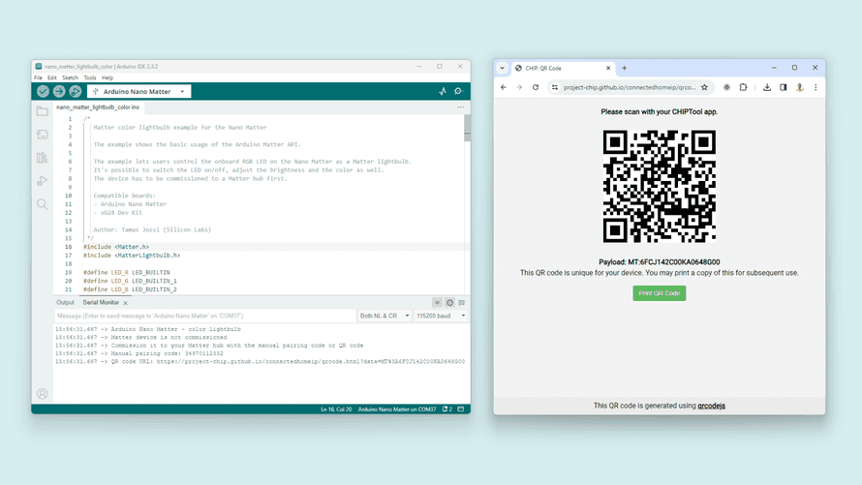Viewport: 862px width, 485px height.
Task: Toggle serial monitor autoscroll
Action: [438, 303]
